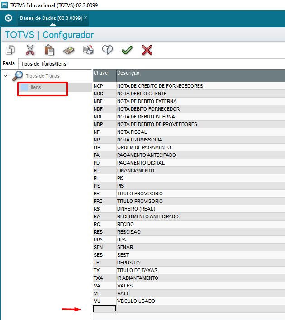Select NOTA DEBITO CLIENTE description

coord(201,94)
